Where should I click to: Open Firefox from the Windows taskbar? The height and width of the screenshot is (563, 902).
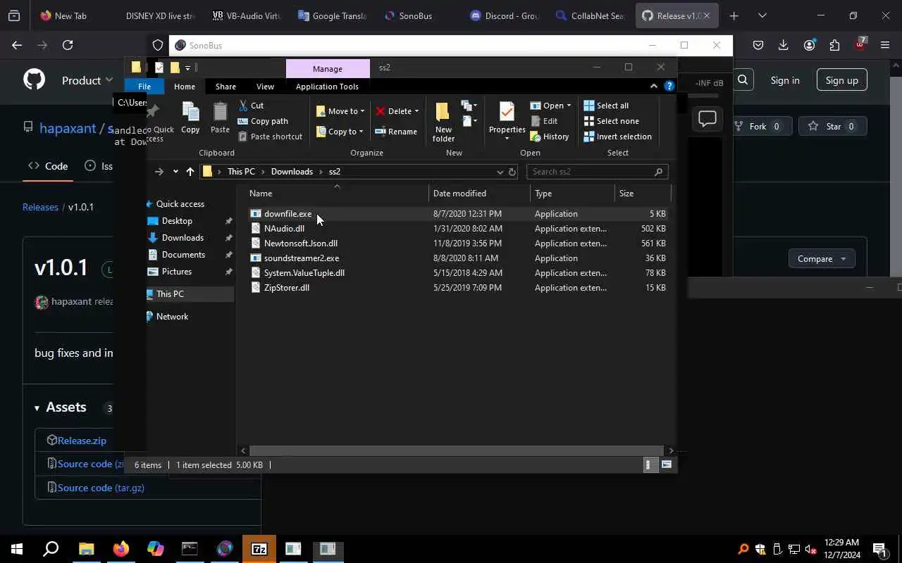121,549
